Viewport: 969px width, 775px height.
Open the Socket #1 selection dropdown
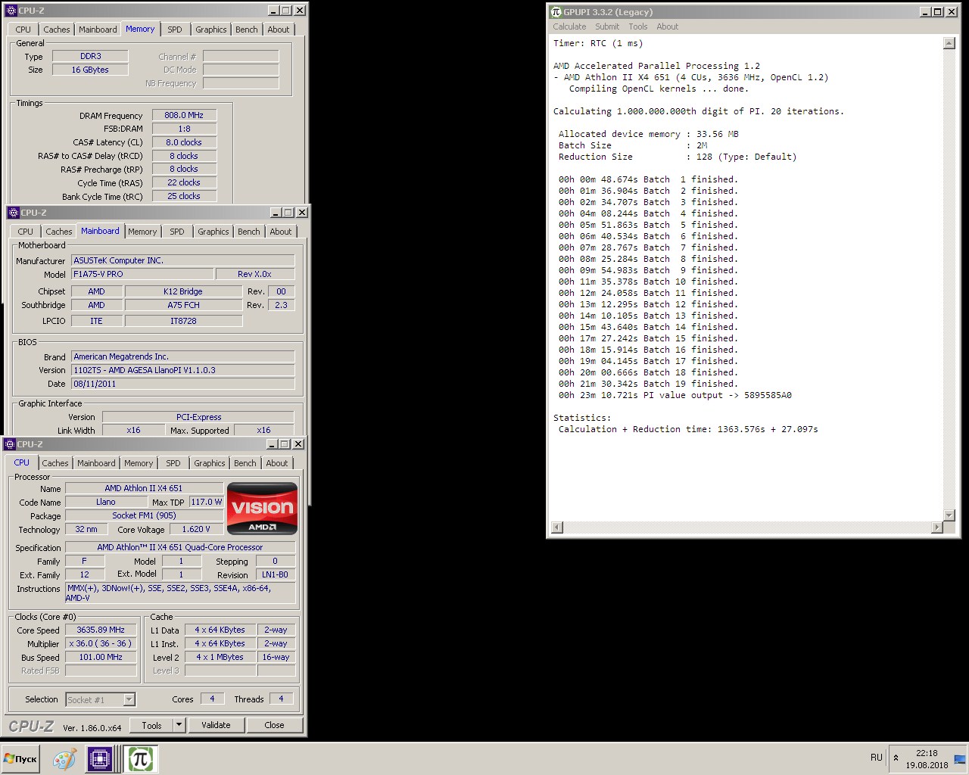tap(100, 700)
